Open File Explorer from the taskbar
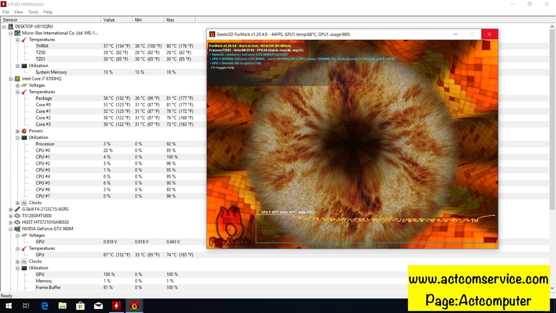The image size is (556, 313). [62, 305]
